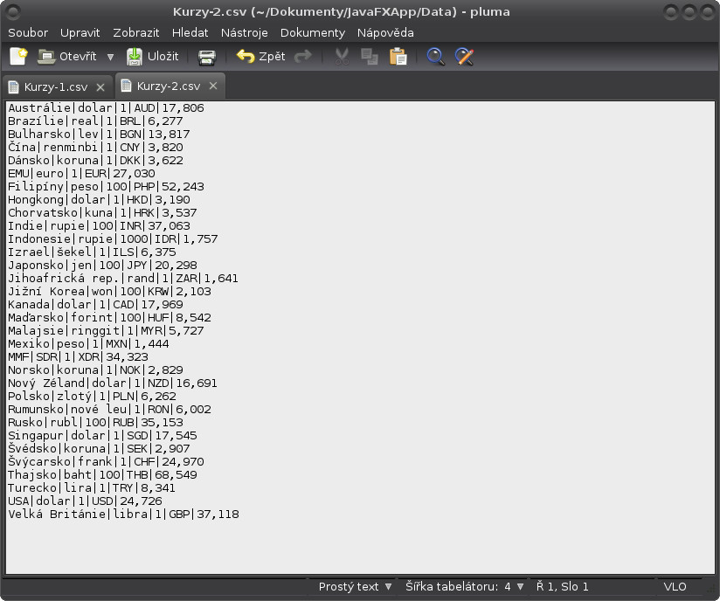Open the Zobrazit menu
Image resolution: width=720 pixels, height=601 pixels.
point(136,32)
